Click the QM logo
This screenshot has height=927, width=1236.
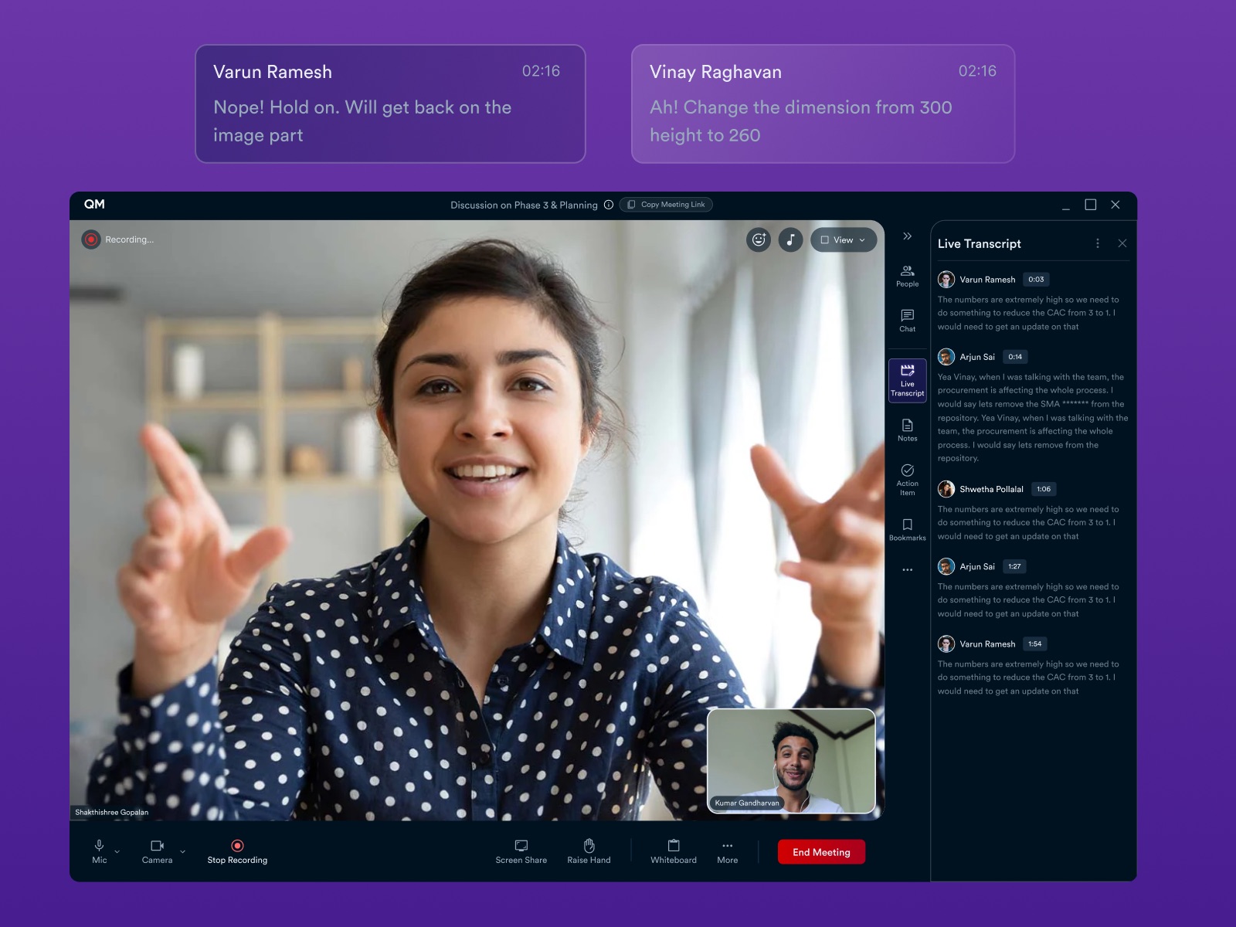[94, 204]
